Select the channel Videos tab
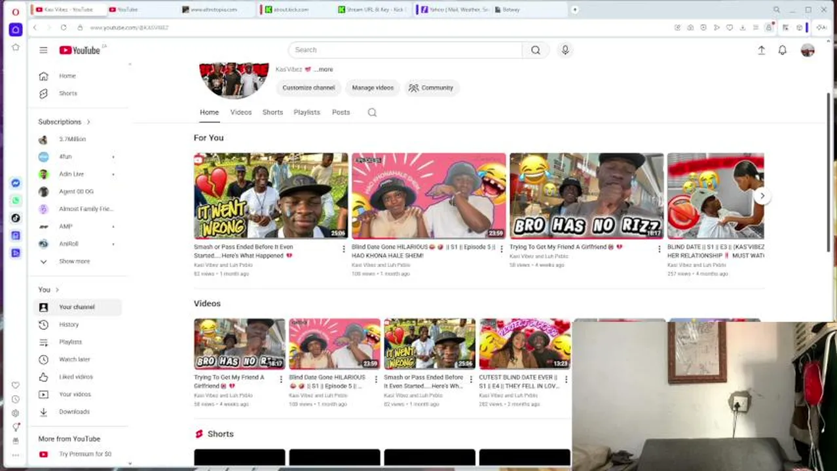Screen dimensions: 837x471 point(241,113)
